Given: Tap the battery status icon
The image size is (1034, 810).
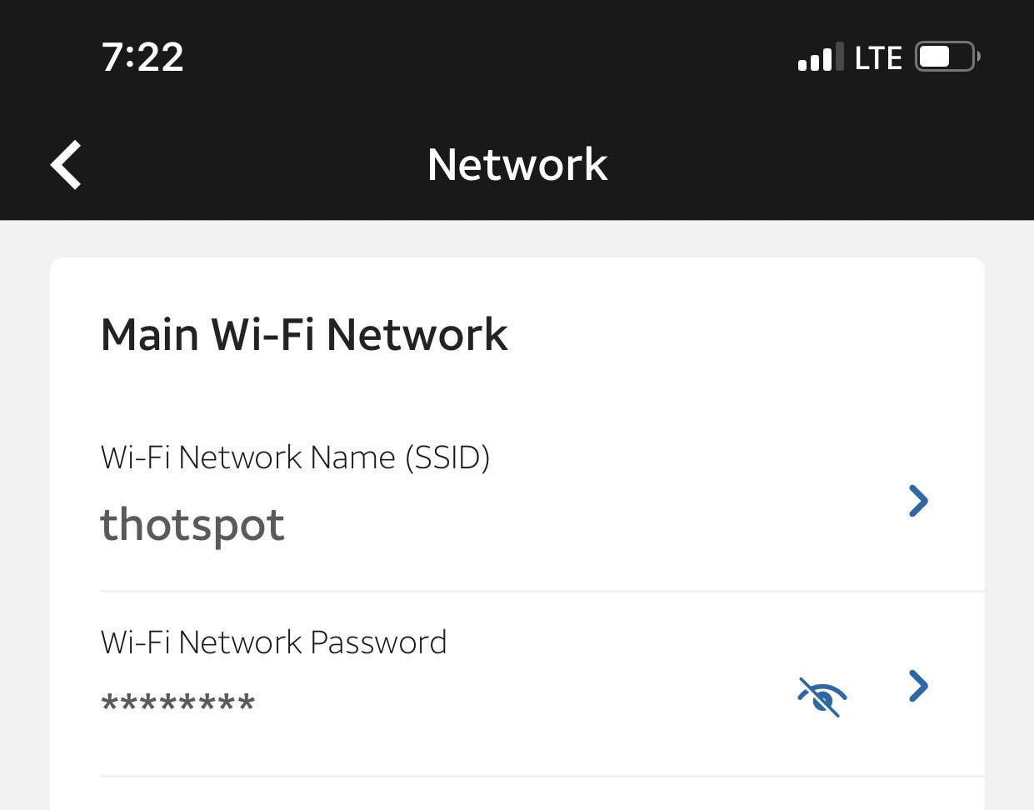Looking at the screenshot, I should tap(948, 57).
